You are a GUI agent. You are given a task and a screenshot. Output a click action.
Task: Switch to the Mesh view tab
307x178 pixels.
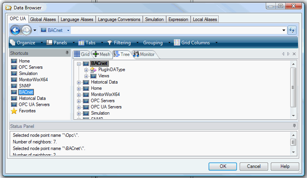pos(102,54)
